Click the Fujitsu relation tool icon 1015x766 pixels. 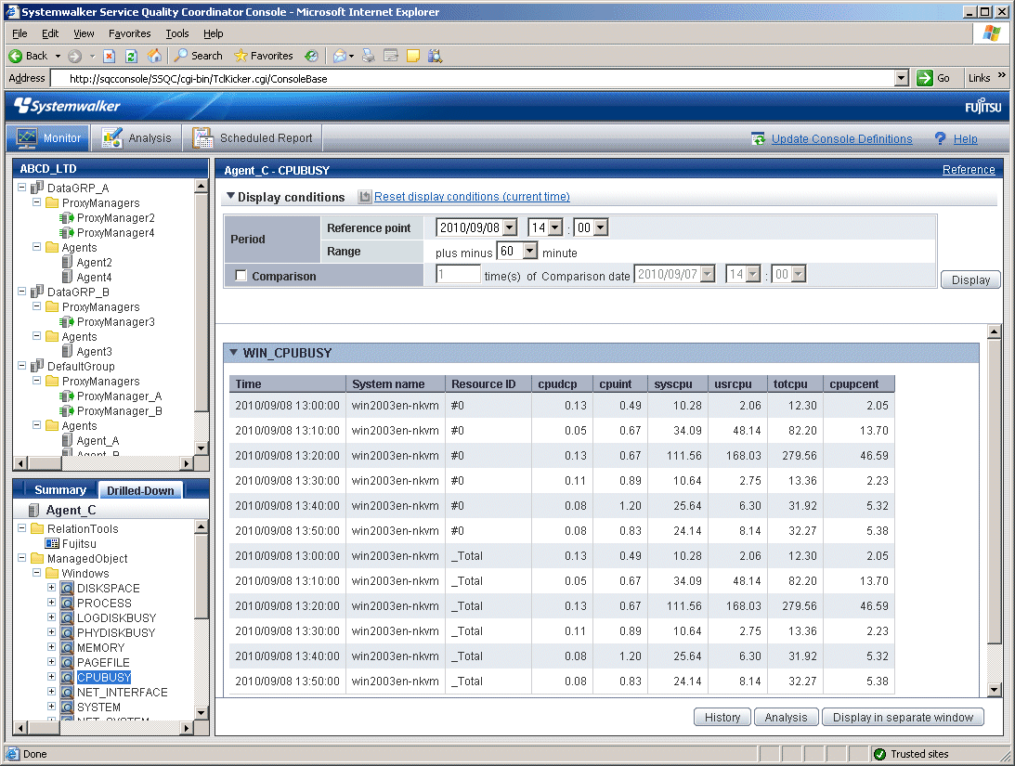coord(52,543)
